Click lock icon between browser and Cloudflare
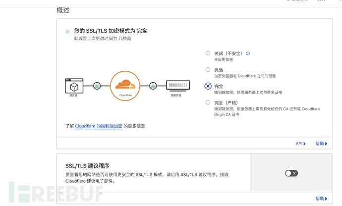The width and height of the screenshot is (342, 206). 97,86
